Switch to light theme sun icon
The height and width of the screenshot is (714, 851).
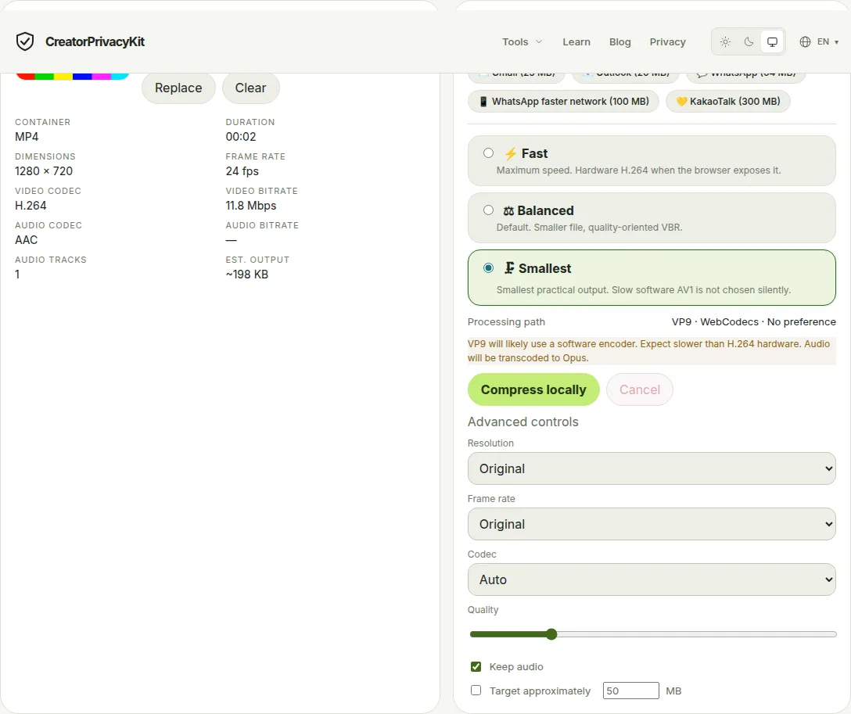[725, 41]
